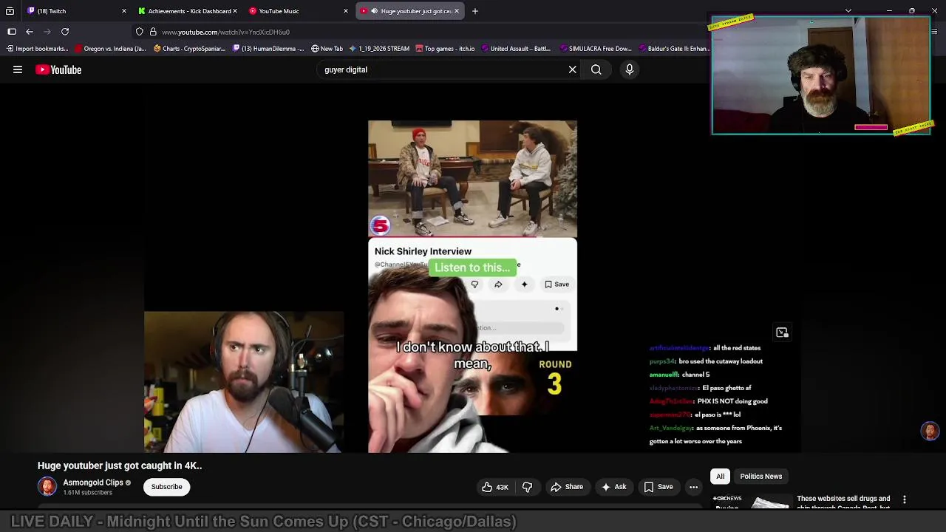This screenshot has width=946, height=532.
Task: Open 'Oregon vs. Indiana' bookmark
Action: coord(111,49)
